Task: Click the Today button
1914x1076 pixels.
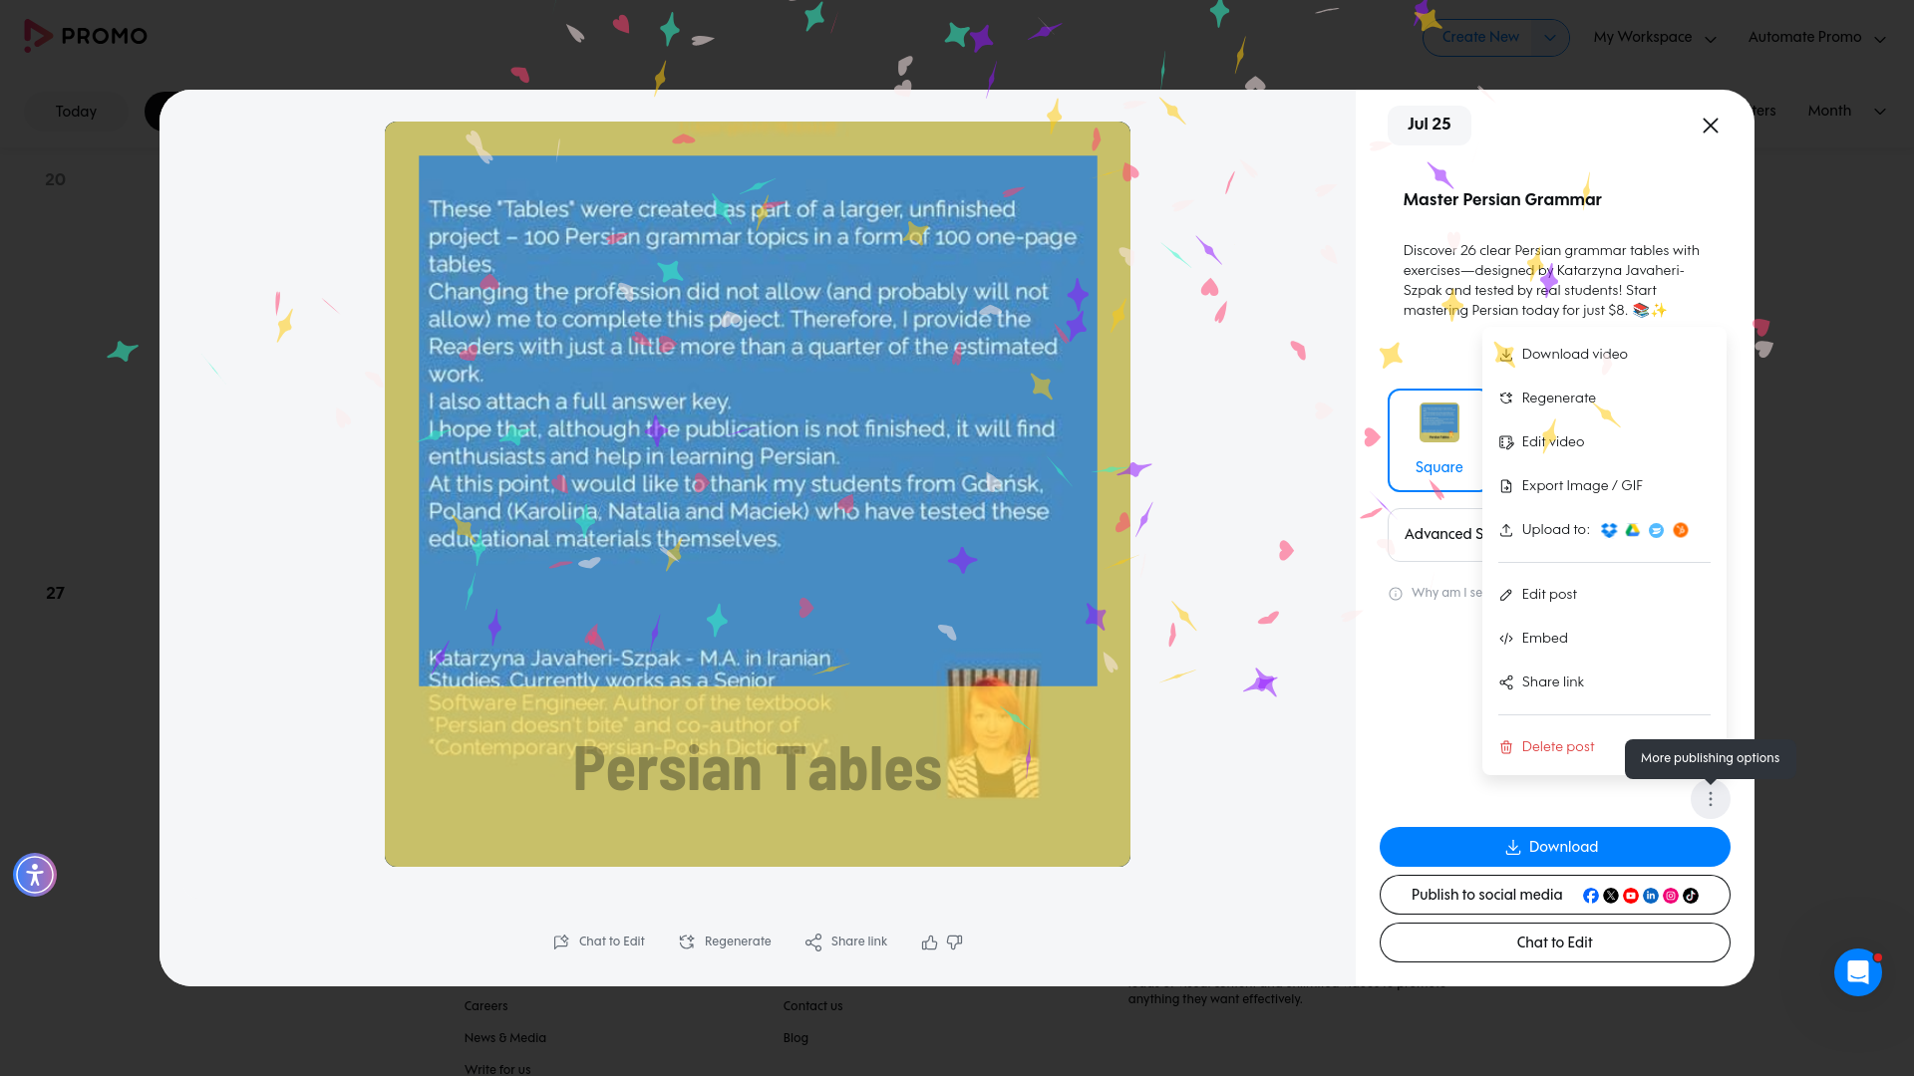Action: 76,112
